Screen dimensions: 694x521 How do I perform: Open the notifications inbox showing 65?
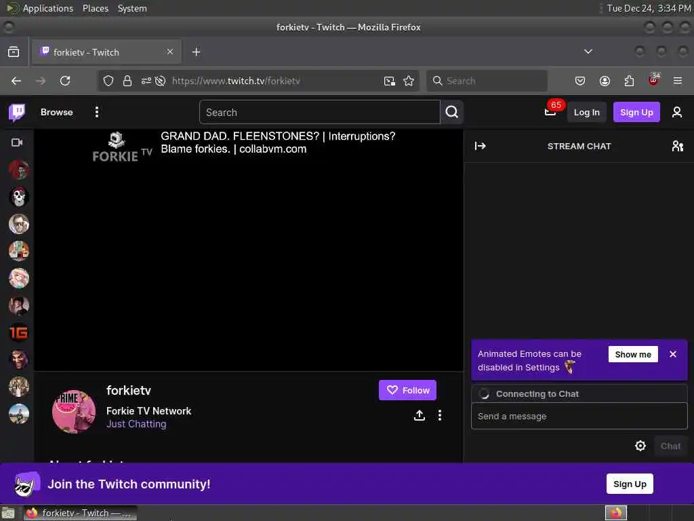tap(550, 112)
